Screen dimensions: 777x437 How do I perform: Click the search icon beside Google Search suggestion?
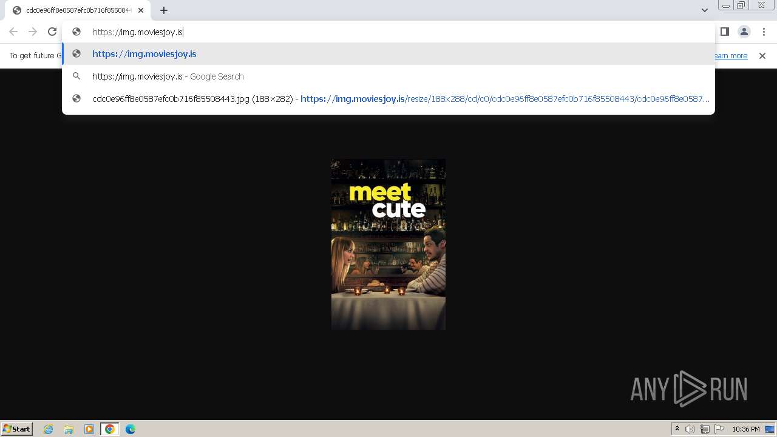tap(76, 76)
